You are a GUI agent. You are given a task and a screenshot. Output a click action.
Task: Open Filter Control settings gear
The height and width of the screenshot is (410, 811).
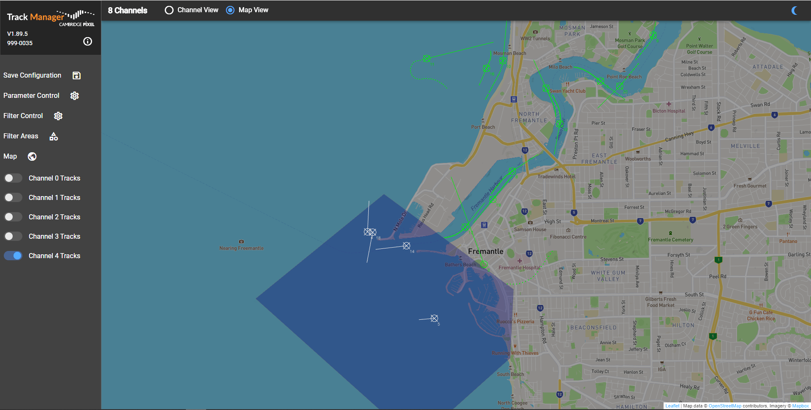58,116
